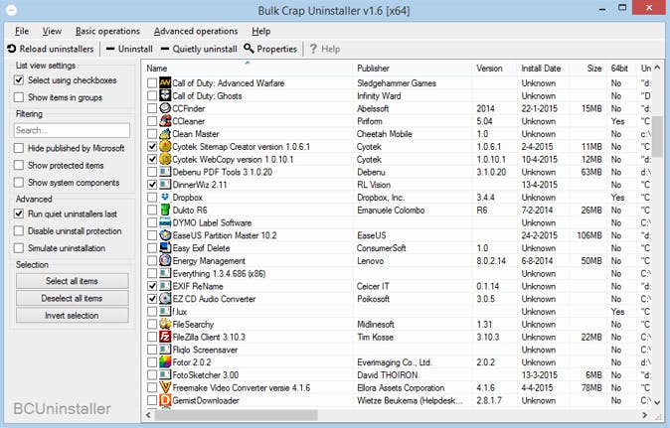The width and height of the screenshot is (670, 428).
Task: Click the Call of Duty: Ghosts icon
Action: pos(165,95)
